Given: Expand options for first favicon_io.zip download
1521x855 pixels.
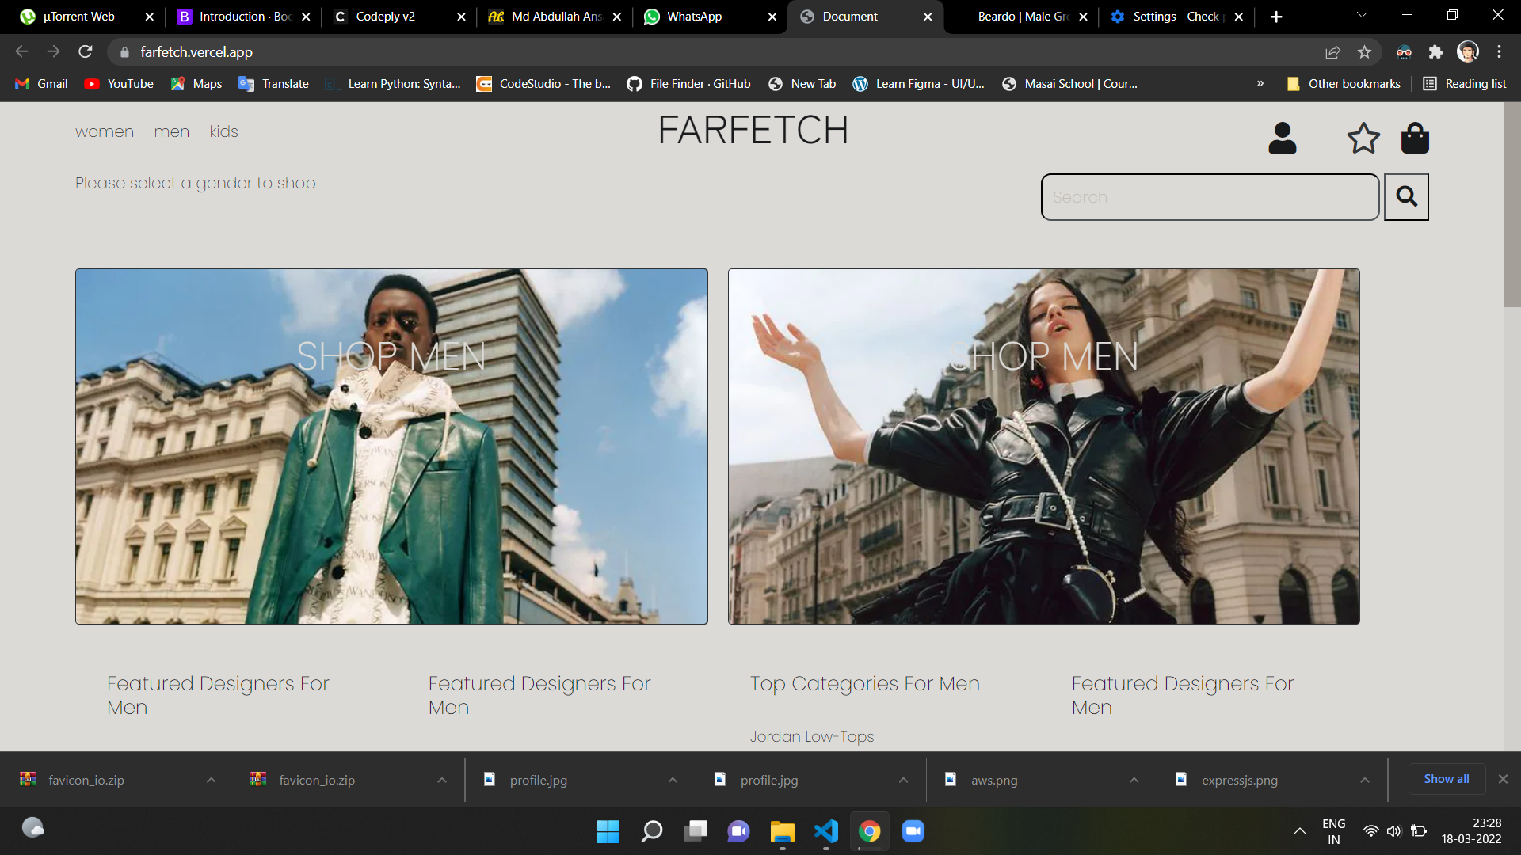Looking at the screenshot, I should 211,781.
